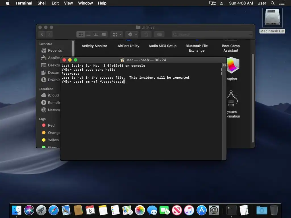
Task: Open TextEdit paper-and-pen icon in Dock
Action: point(244,210)
